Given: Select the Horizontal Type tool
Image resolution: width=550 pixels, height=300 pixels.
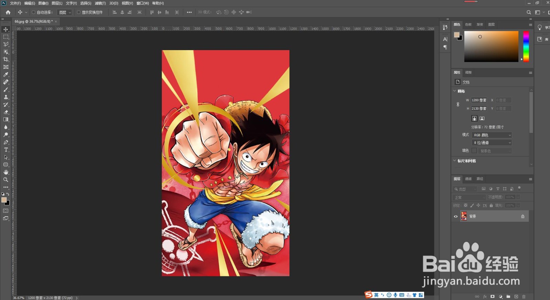Looking at the screenshot, I should [x=6, y=150].
